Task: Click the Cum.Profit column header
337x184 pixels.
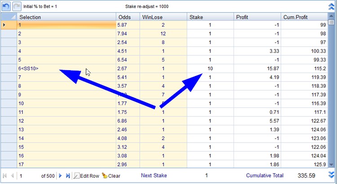Action: (x=304, y=17)
